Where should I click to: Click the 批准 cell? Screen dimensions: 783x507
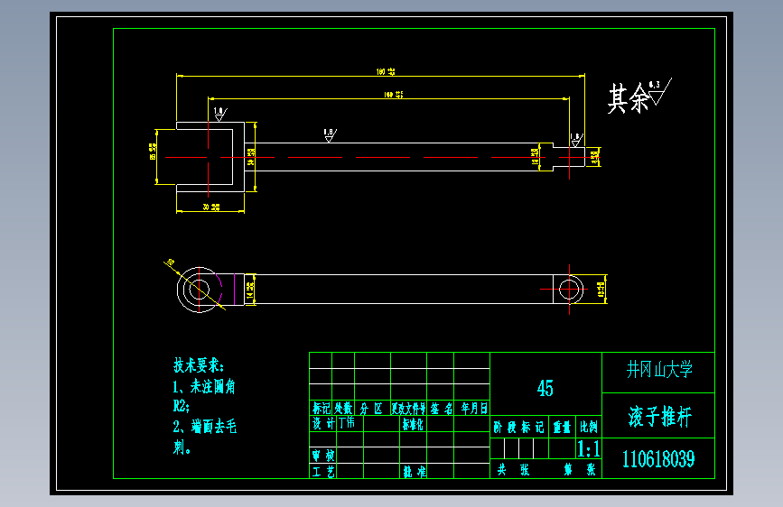pos(415,472)
